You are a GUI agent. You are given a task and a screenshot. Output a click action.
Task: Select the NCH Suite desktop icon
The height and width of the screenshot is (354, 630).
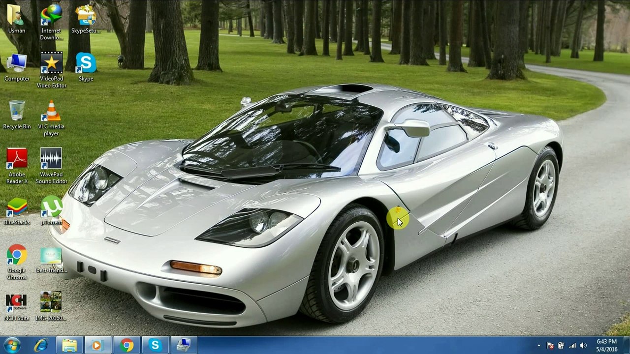(x=17, y=303)
